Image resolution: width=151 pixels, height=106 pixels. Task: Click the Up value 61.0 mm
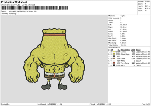click(124, 29)
